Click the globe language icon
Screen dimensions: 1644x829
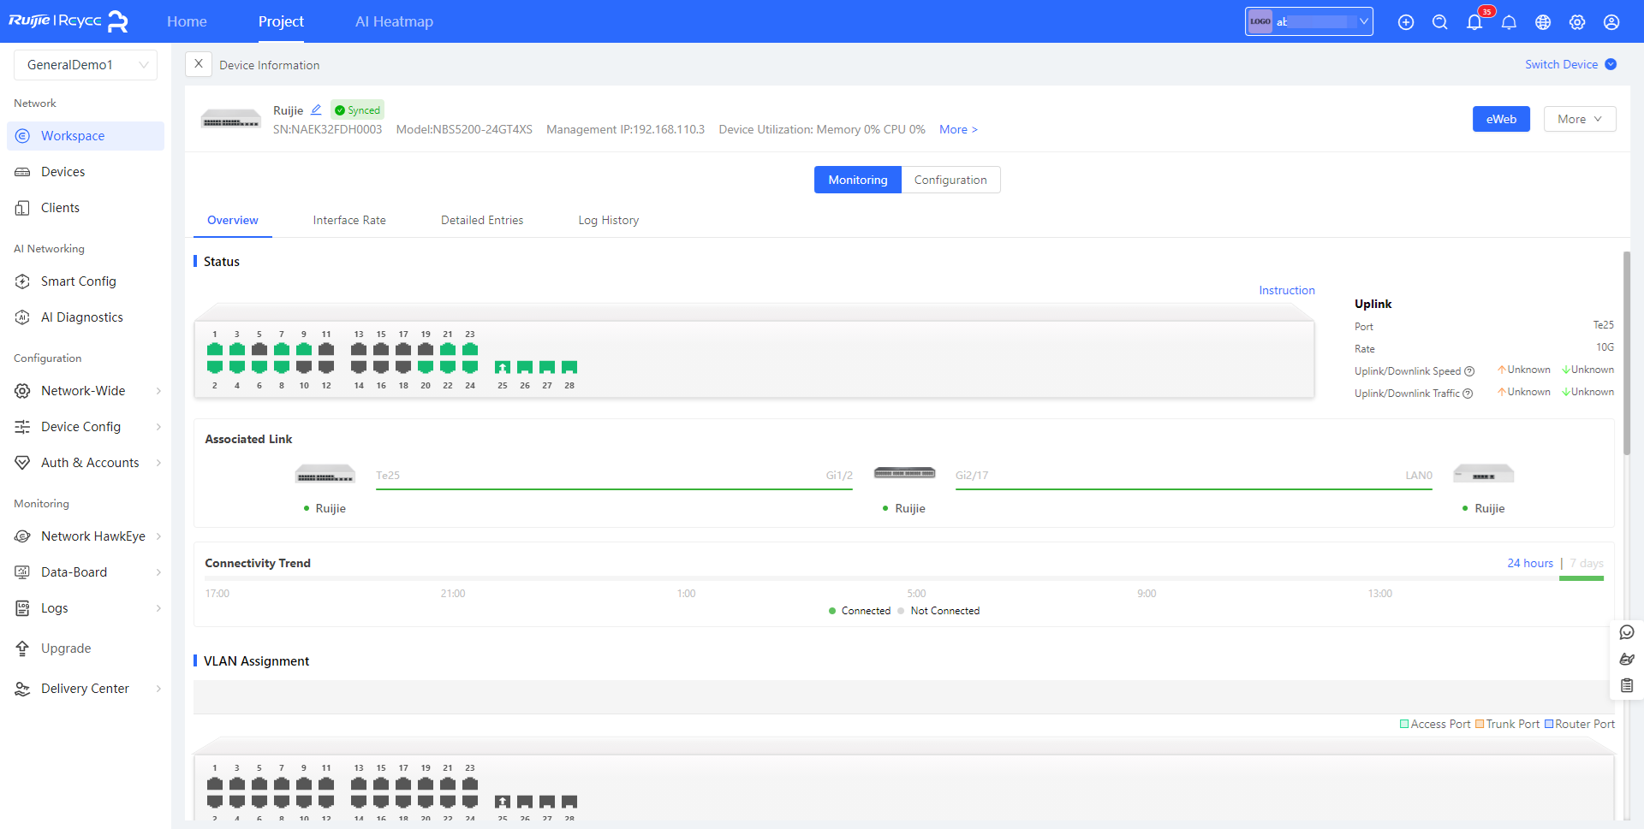(x=1543, y=22)
